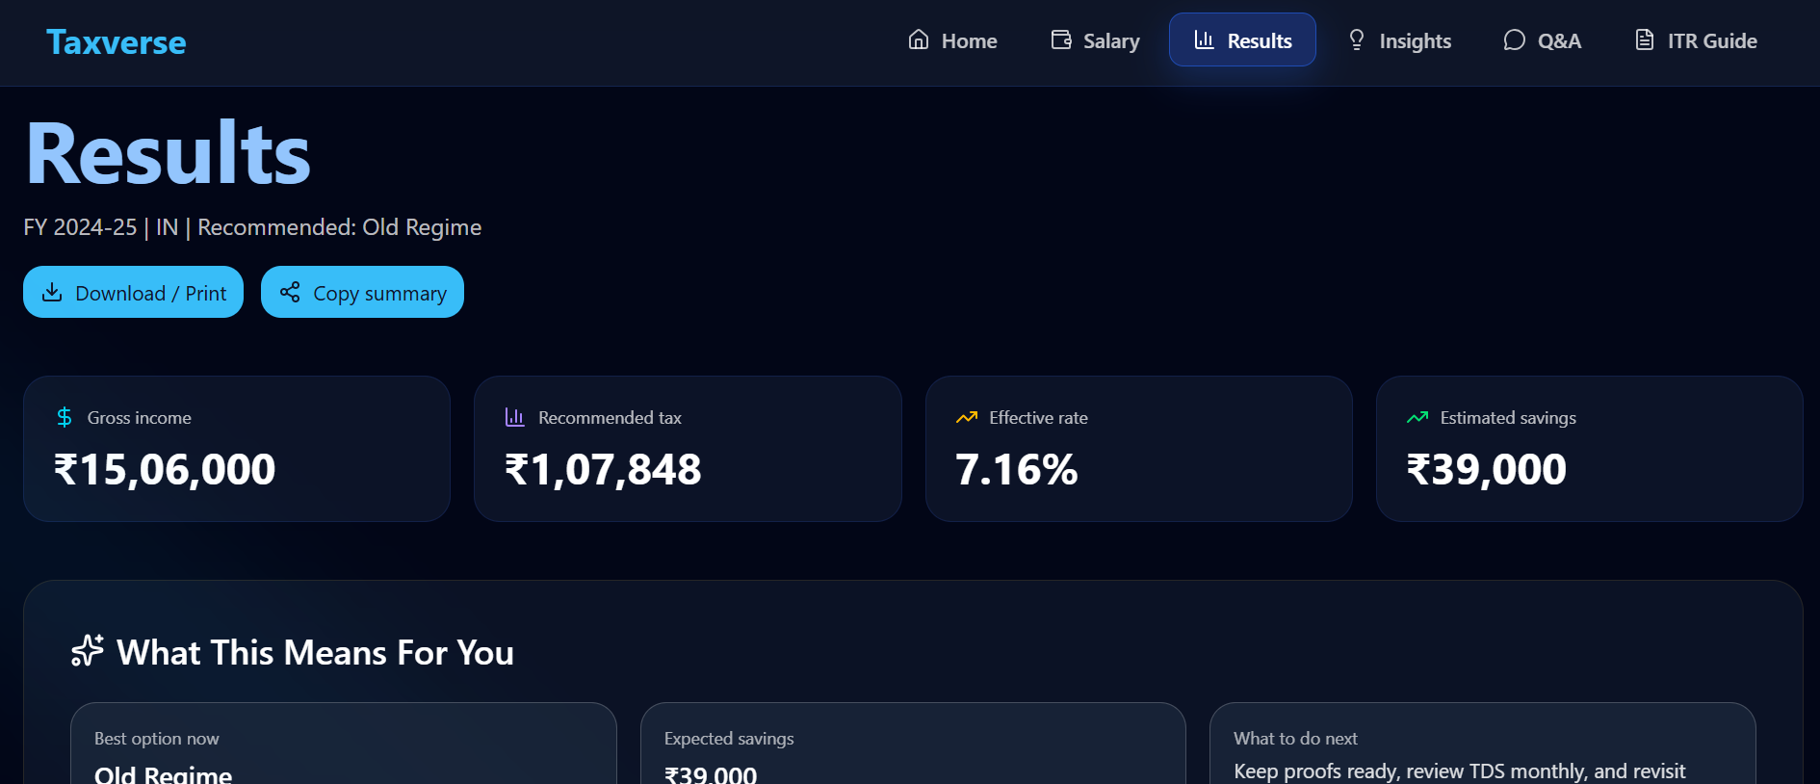The height and width of the screenshot is (784, 1820).
Task: Open the Insights tab
Action: point(1399,40)
